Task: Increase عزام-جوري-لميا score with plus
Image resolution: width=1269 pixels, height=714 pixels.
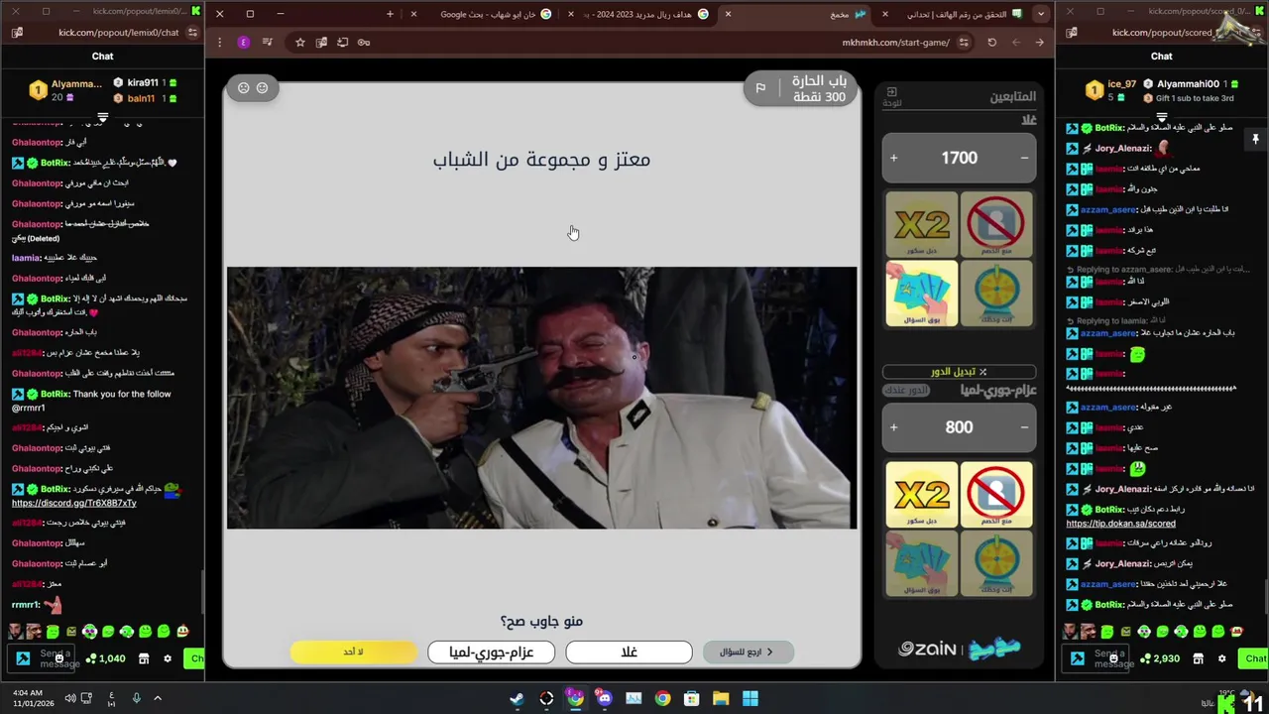Action: 893,427
